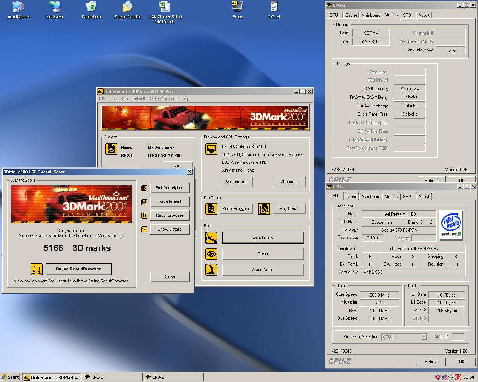Click the floppy disk Save Project icon

(x=144, y=202)
